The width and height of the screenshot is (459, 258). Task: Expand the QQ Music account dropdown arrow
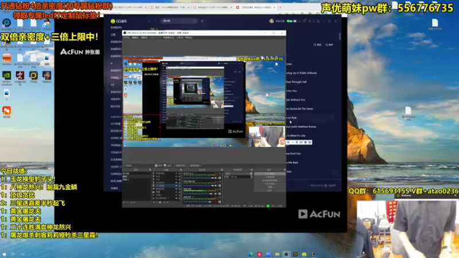tap(299, 21)
